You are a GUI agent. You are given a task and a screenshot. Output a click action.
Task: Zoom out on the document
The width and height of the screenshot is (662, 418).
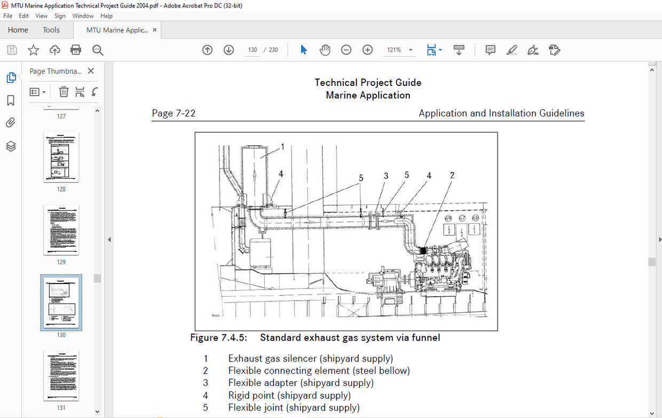(x=346, y=50)
